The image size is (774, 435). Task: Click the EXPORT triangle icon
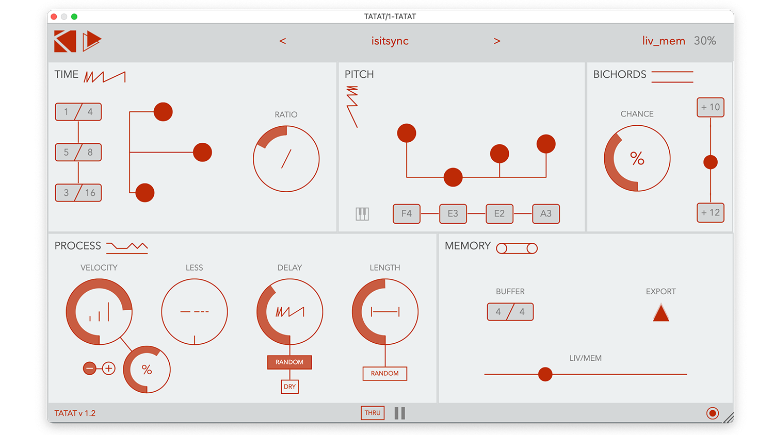[x=661, y=313]
